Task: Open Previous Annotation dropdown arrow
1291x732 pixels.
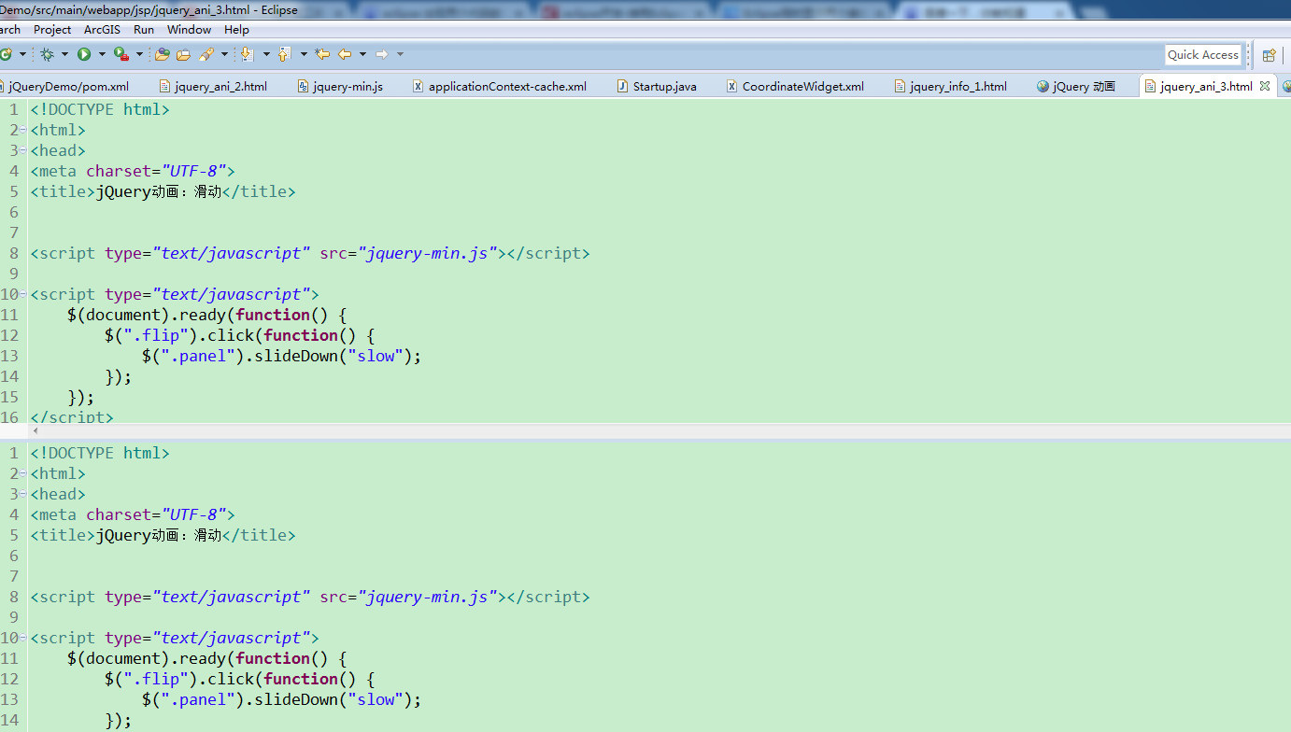Action: (304, 54)
